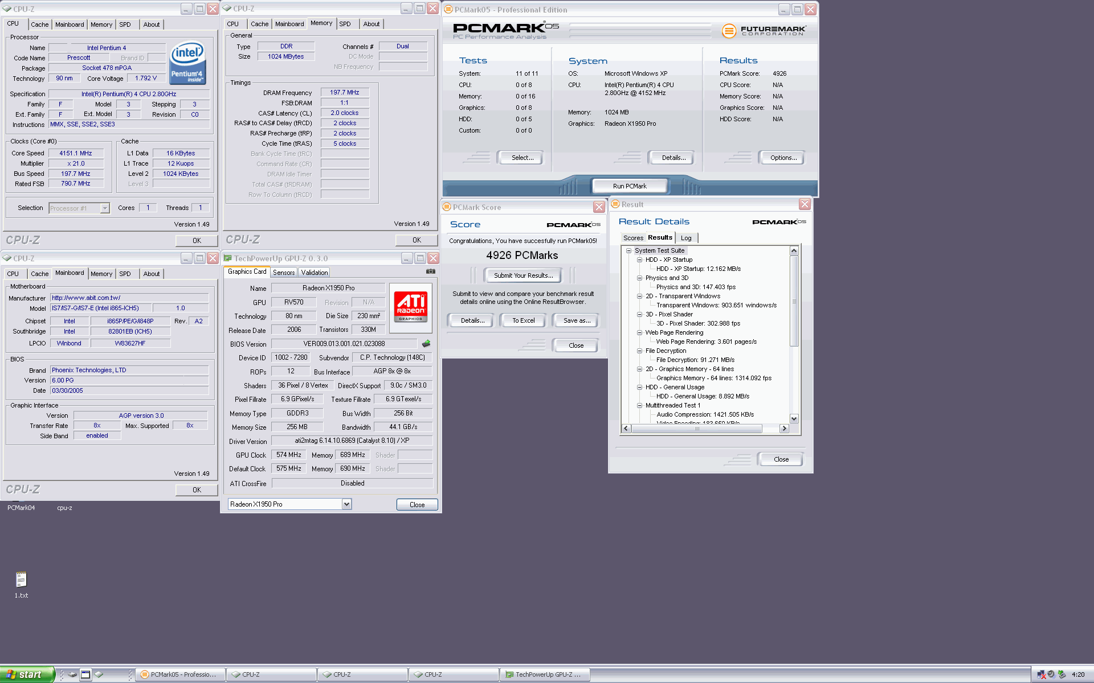Switch to the Validation tab in GPU-Z
1094x683 pixels.
tap(315, 273)
